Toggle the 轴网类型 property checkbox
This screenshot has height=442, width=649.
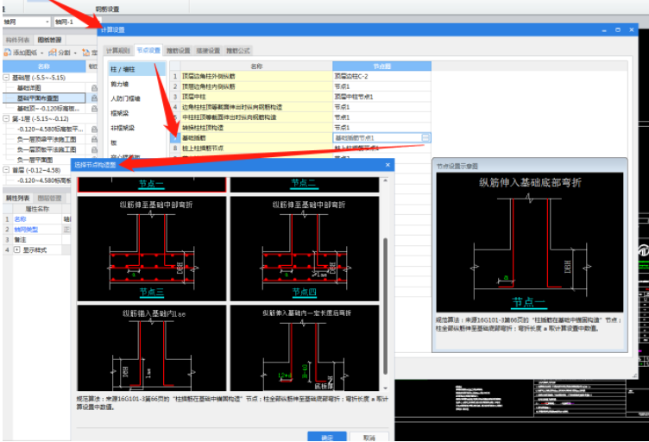point(67,230)
